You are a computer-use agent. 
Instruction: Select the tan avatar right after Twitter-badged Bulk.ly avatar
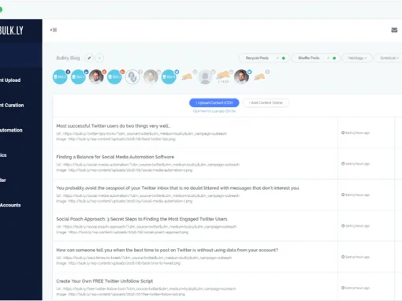coord(187,76)
